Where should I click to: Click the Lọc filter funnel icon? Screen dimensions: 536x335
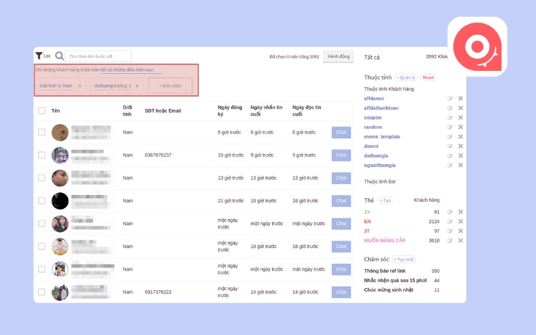click(39, 56)
